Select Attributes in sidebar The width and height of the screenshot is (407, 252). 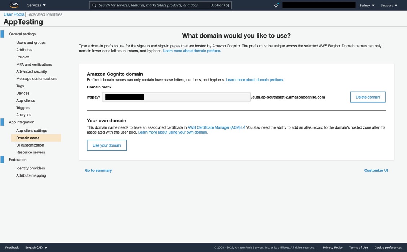[x=24, y=49]
